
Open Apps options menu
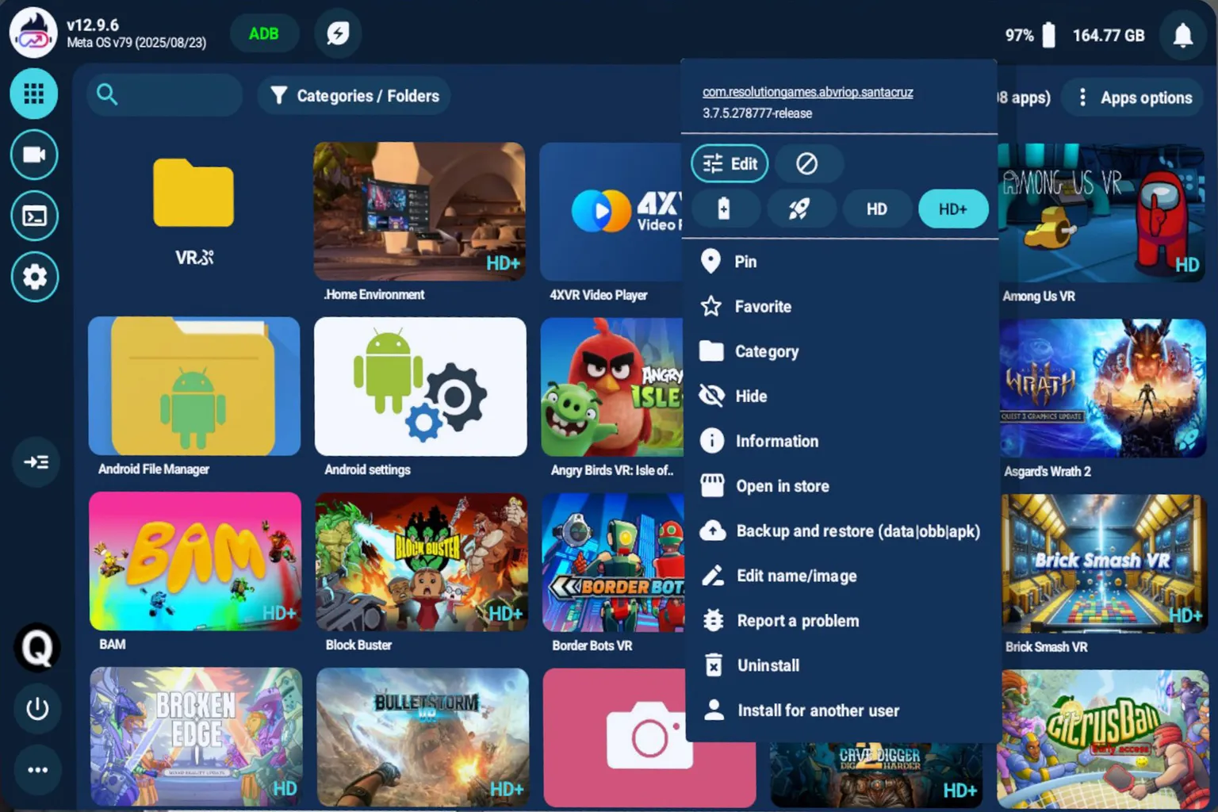(x=1133, y=98)
